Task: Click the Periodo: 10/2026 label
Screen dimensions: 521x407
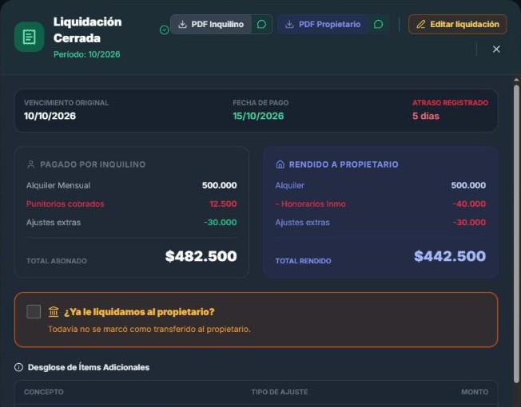Action: (87, 54)
